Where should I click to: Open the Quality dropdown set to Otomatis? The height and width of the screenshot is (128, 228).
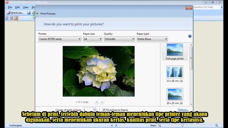click(x=119, y=39)
